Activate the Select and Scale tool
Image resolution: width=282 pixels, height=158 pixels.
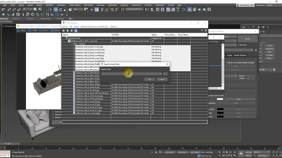(x=66, y=10)
